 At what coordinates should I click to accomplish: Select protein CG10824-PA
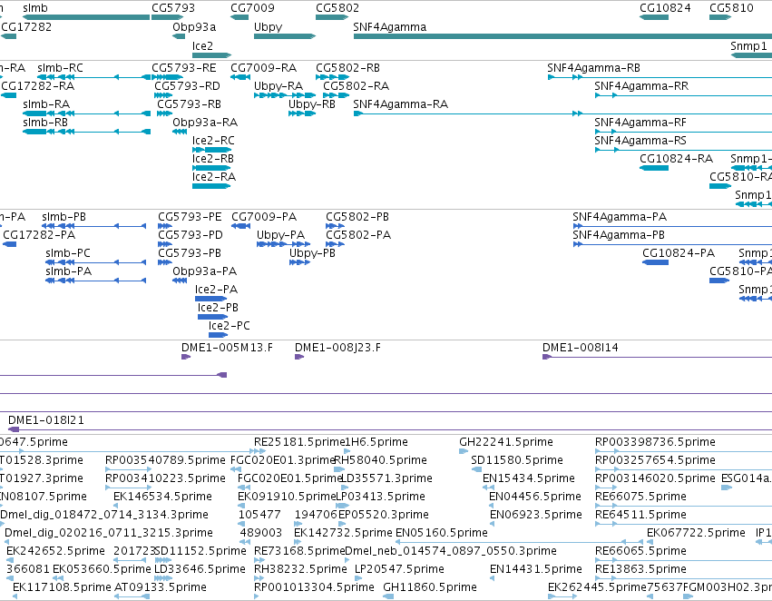point(655,262)
